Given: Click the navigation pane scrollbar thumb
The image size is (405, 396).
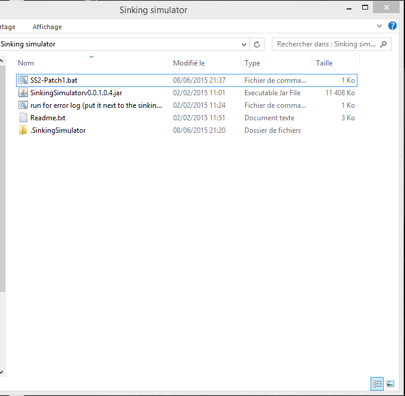Looking at the screenshot, I should pyautogui.click(x=2, y=179).
